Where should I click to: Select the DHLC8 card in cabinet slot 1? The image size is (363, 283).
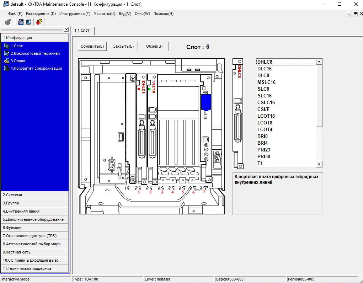(142, 130)
